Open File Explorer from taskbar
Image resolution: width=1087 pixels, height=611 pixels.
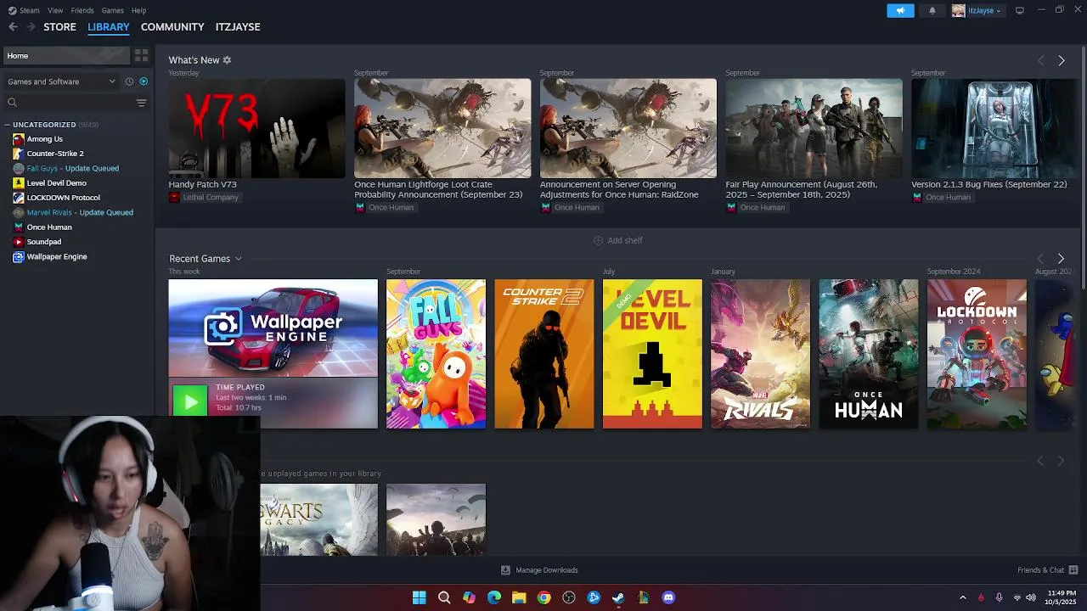(x=519, y=597)
